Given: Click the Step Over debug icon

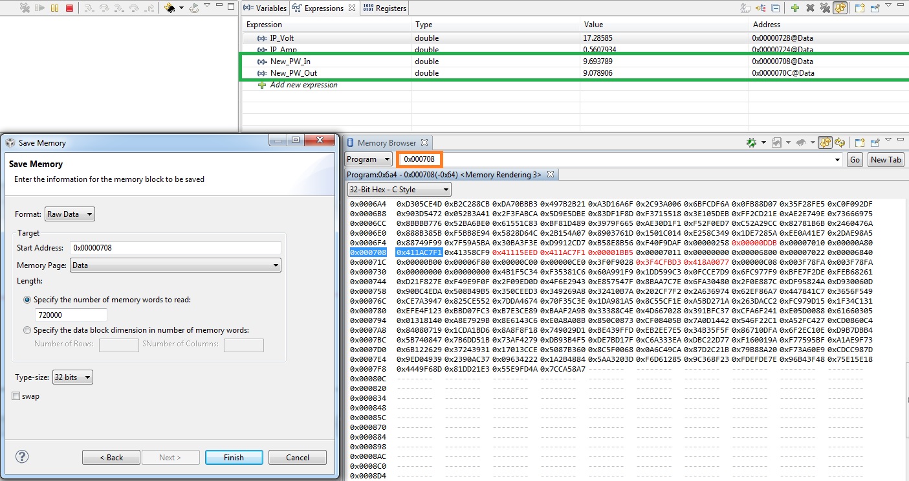Looking at the screenshot, I should (x=104, y=8).
